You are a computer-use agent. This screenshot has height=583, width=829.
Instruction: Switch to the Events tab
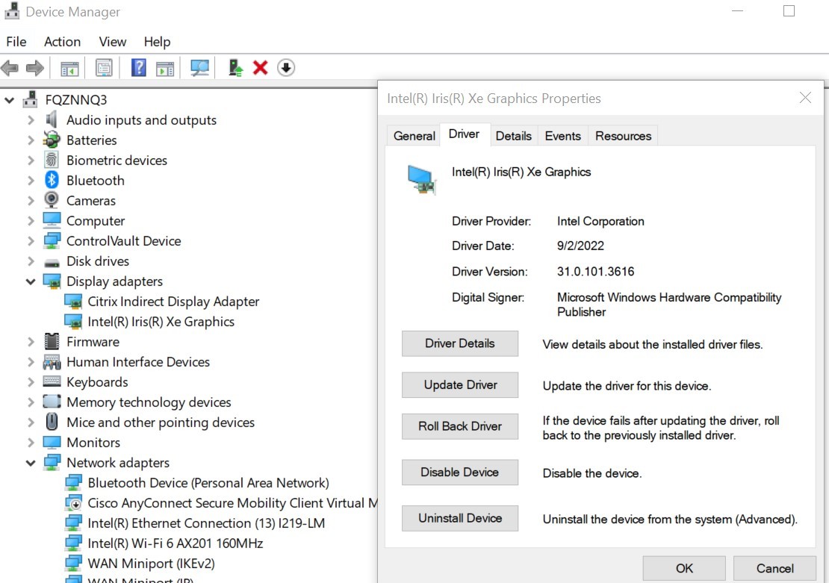pos(562,136)
